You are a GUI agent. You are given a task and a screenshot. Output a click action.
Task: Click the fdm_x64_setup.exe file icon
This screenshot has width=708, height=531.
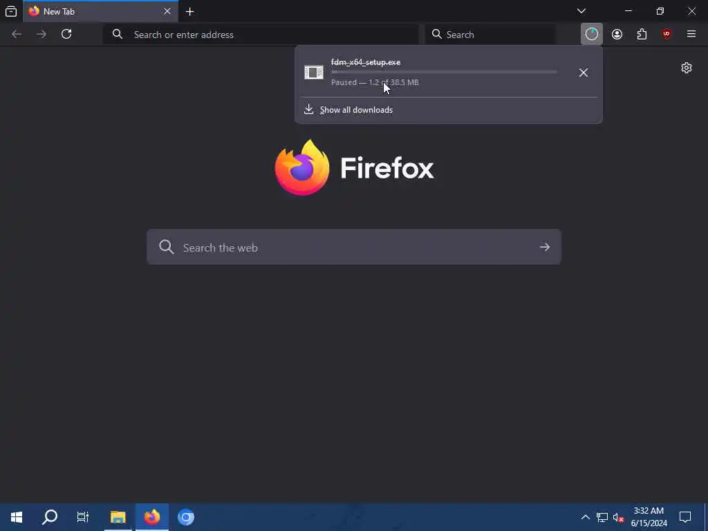pos(314,72)
